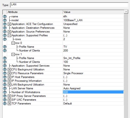The width and height of the screenshot is (130, 118).
Task: Open help for CPU Resource Parameters
Action: point(5,73)
